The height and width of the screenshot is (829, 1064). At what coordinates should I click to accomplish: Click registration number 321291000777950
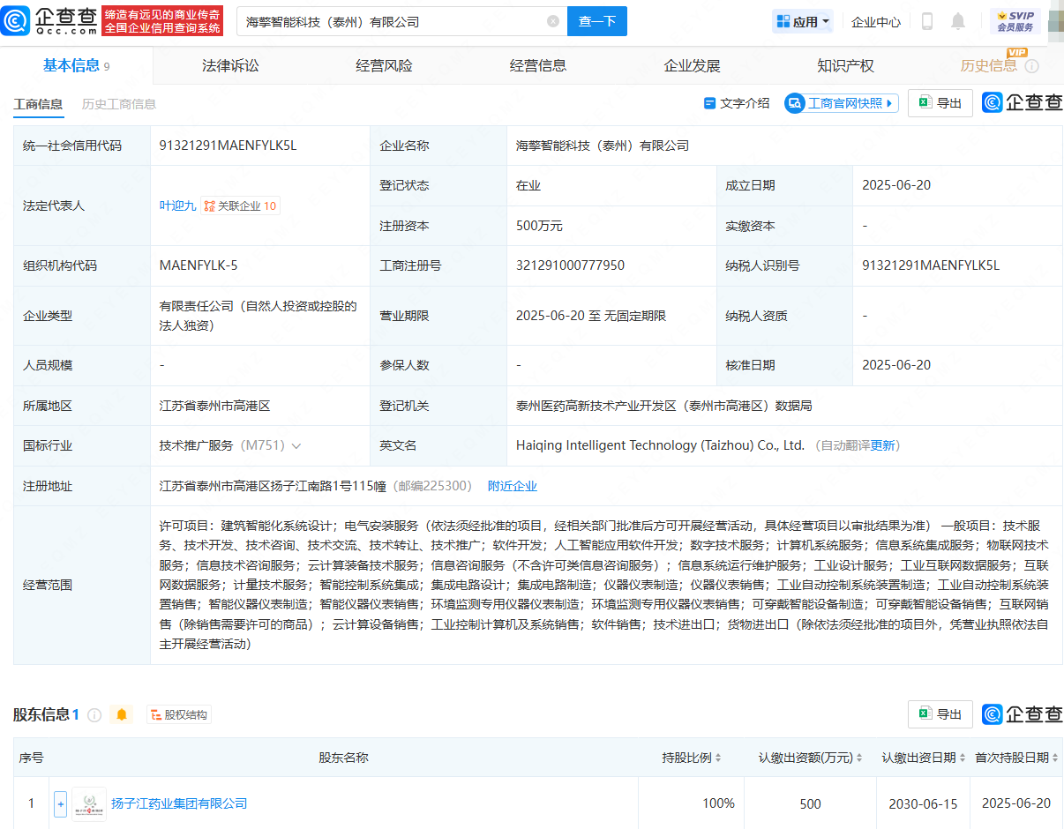[x=570, y=265]
